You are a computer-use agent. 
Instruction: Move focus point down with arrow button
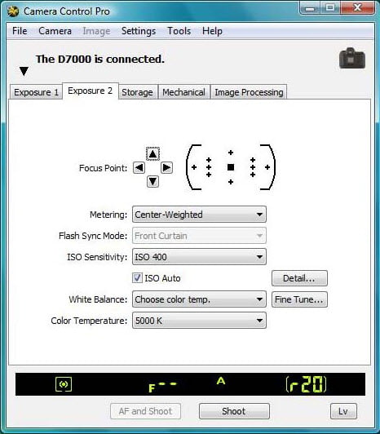(x=152, y=182)
